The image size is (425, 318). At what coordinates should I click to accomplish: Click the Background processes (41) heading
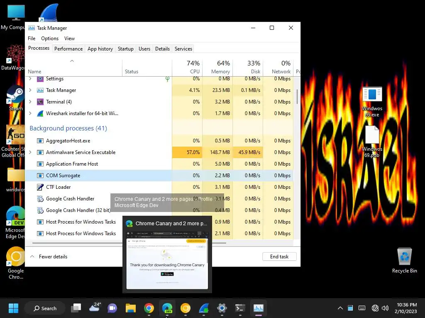[x=68, y=128]
